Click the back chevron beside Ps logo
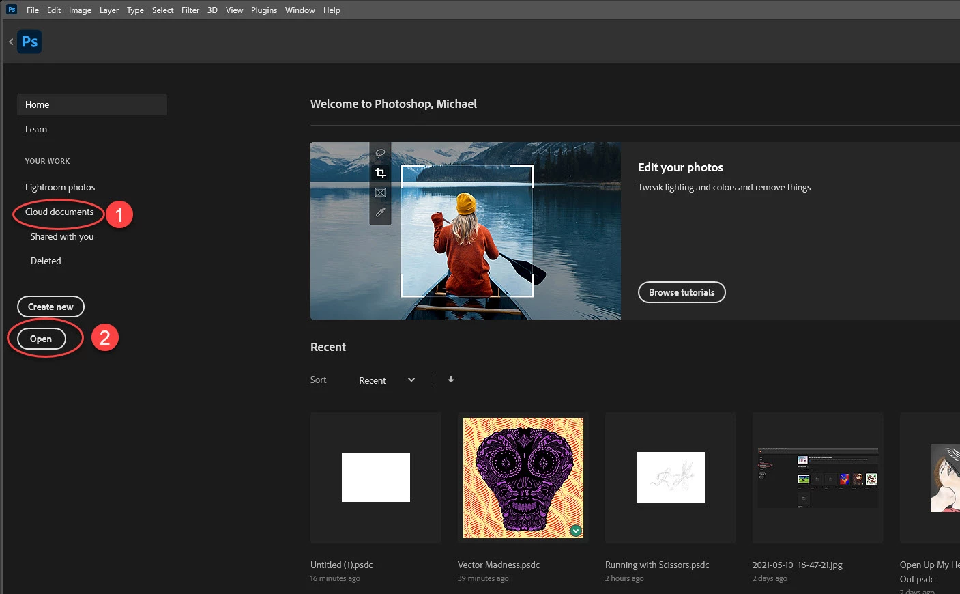The image size is (960, 594). tap(11, 42)
